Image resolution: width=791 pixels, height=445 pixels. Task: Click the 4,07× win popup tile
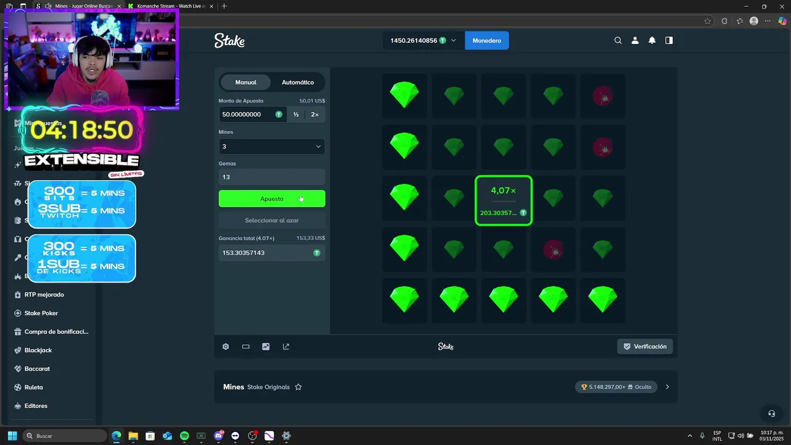click(x=504, y=200)
